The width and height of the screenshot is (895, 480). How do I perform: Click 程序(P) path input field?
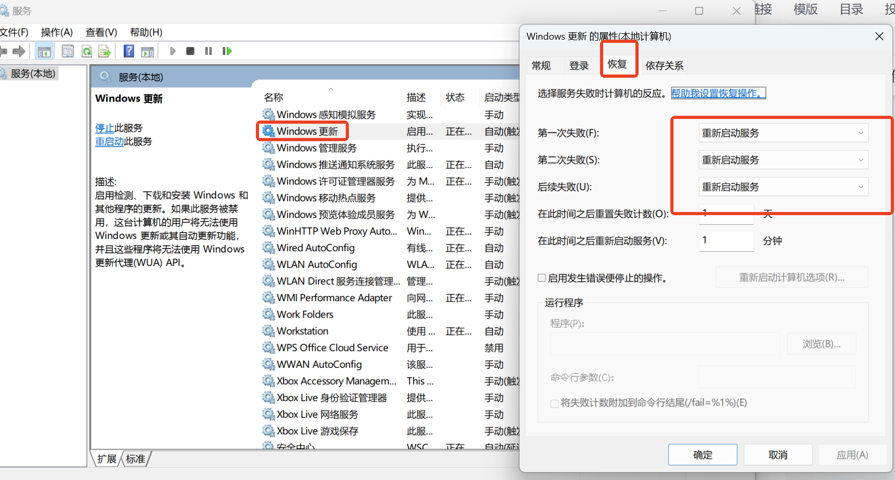(x=665, y=344)
